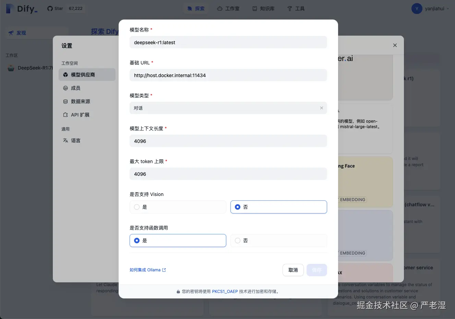Viewport: 455px width, 319px height.
Task: Edit the 模型名称 field deepseek-r1:latest
Action: pyautogui.click(x=228, y=42)
